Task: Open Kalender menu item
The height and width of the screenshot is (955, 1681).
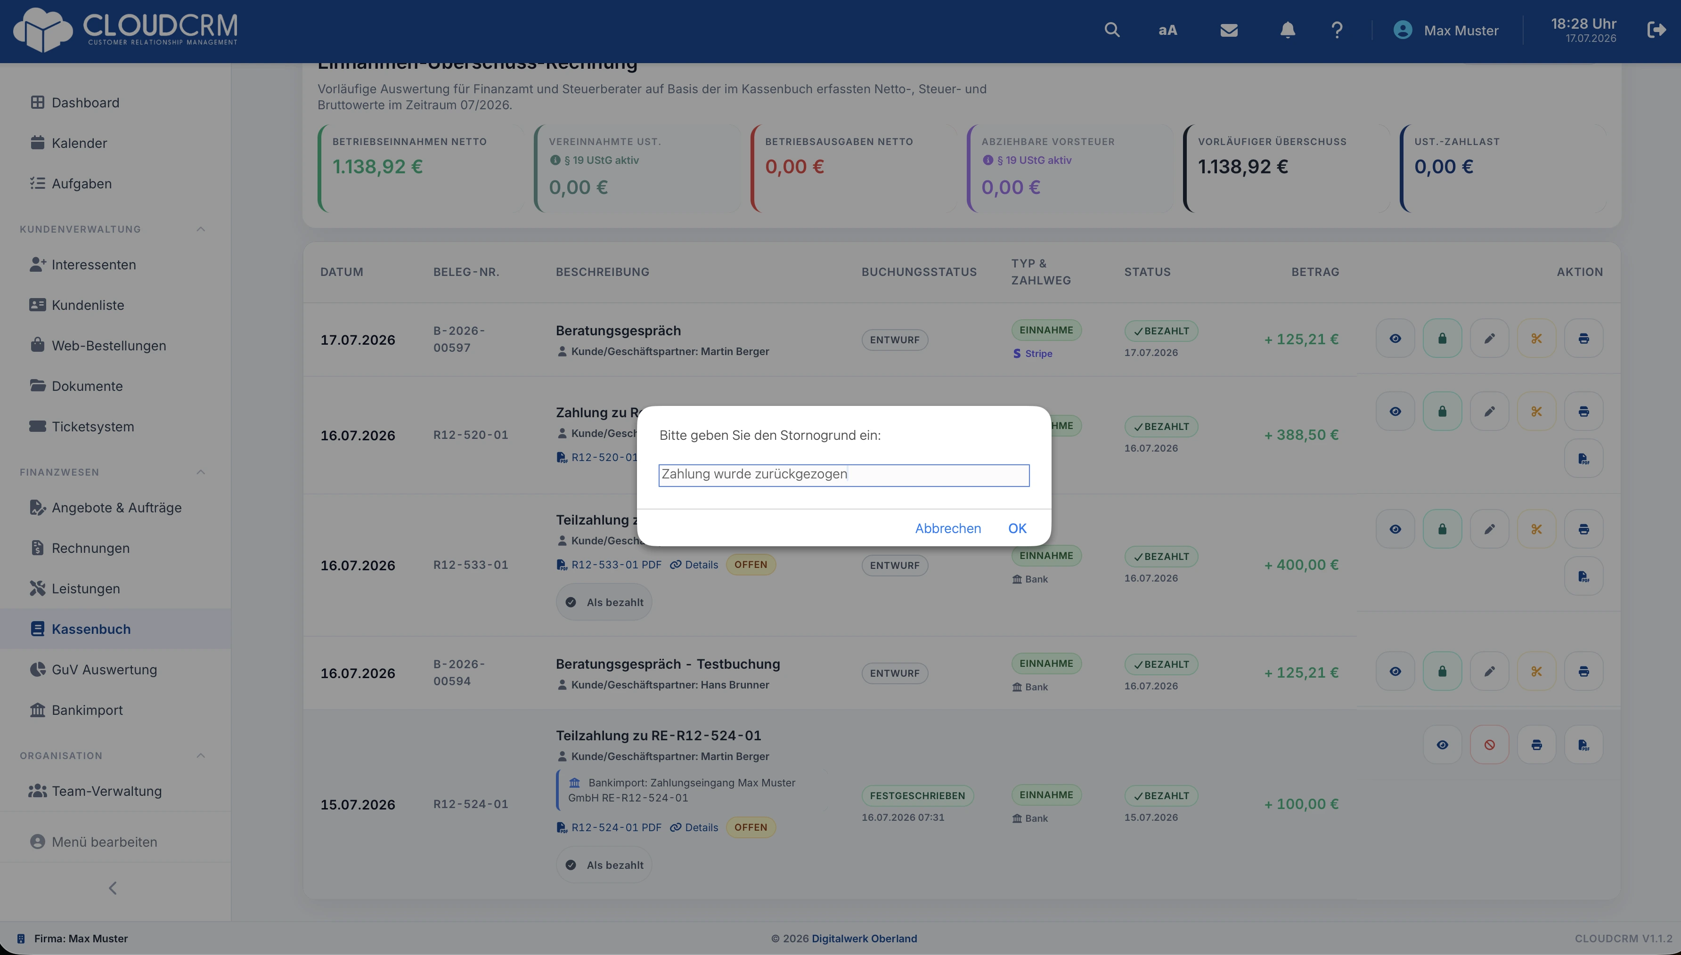Action: [x=115, y=143]
